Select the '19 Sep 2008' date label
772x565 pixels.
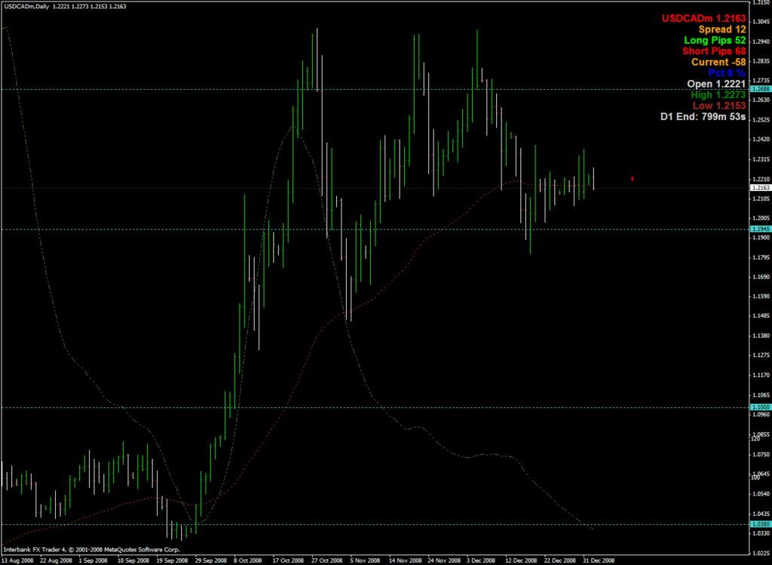173,560
